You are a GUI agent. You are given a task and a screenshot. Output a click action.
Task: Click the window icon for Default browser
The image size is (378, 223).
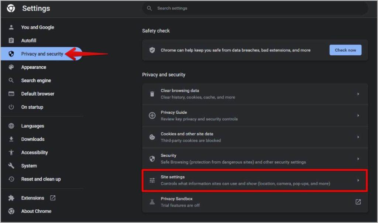[11, 93]
